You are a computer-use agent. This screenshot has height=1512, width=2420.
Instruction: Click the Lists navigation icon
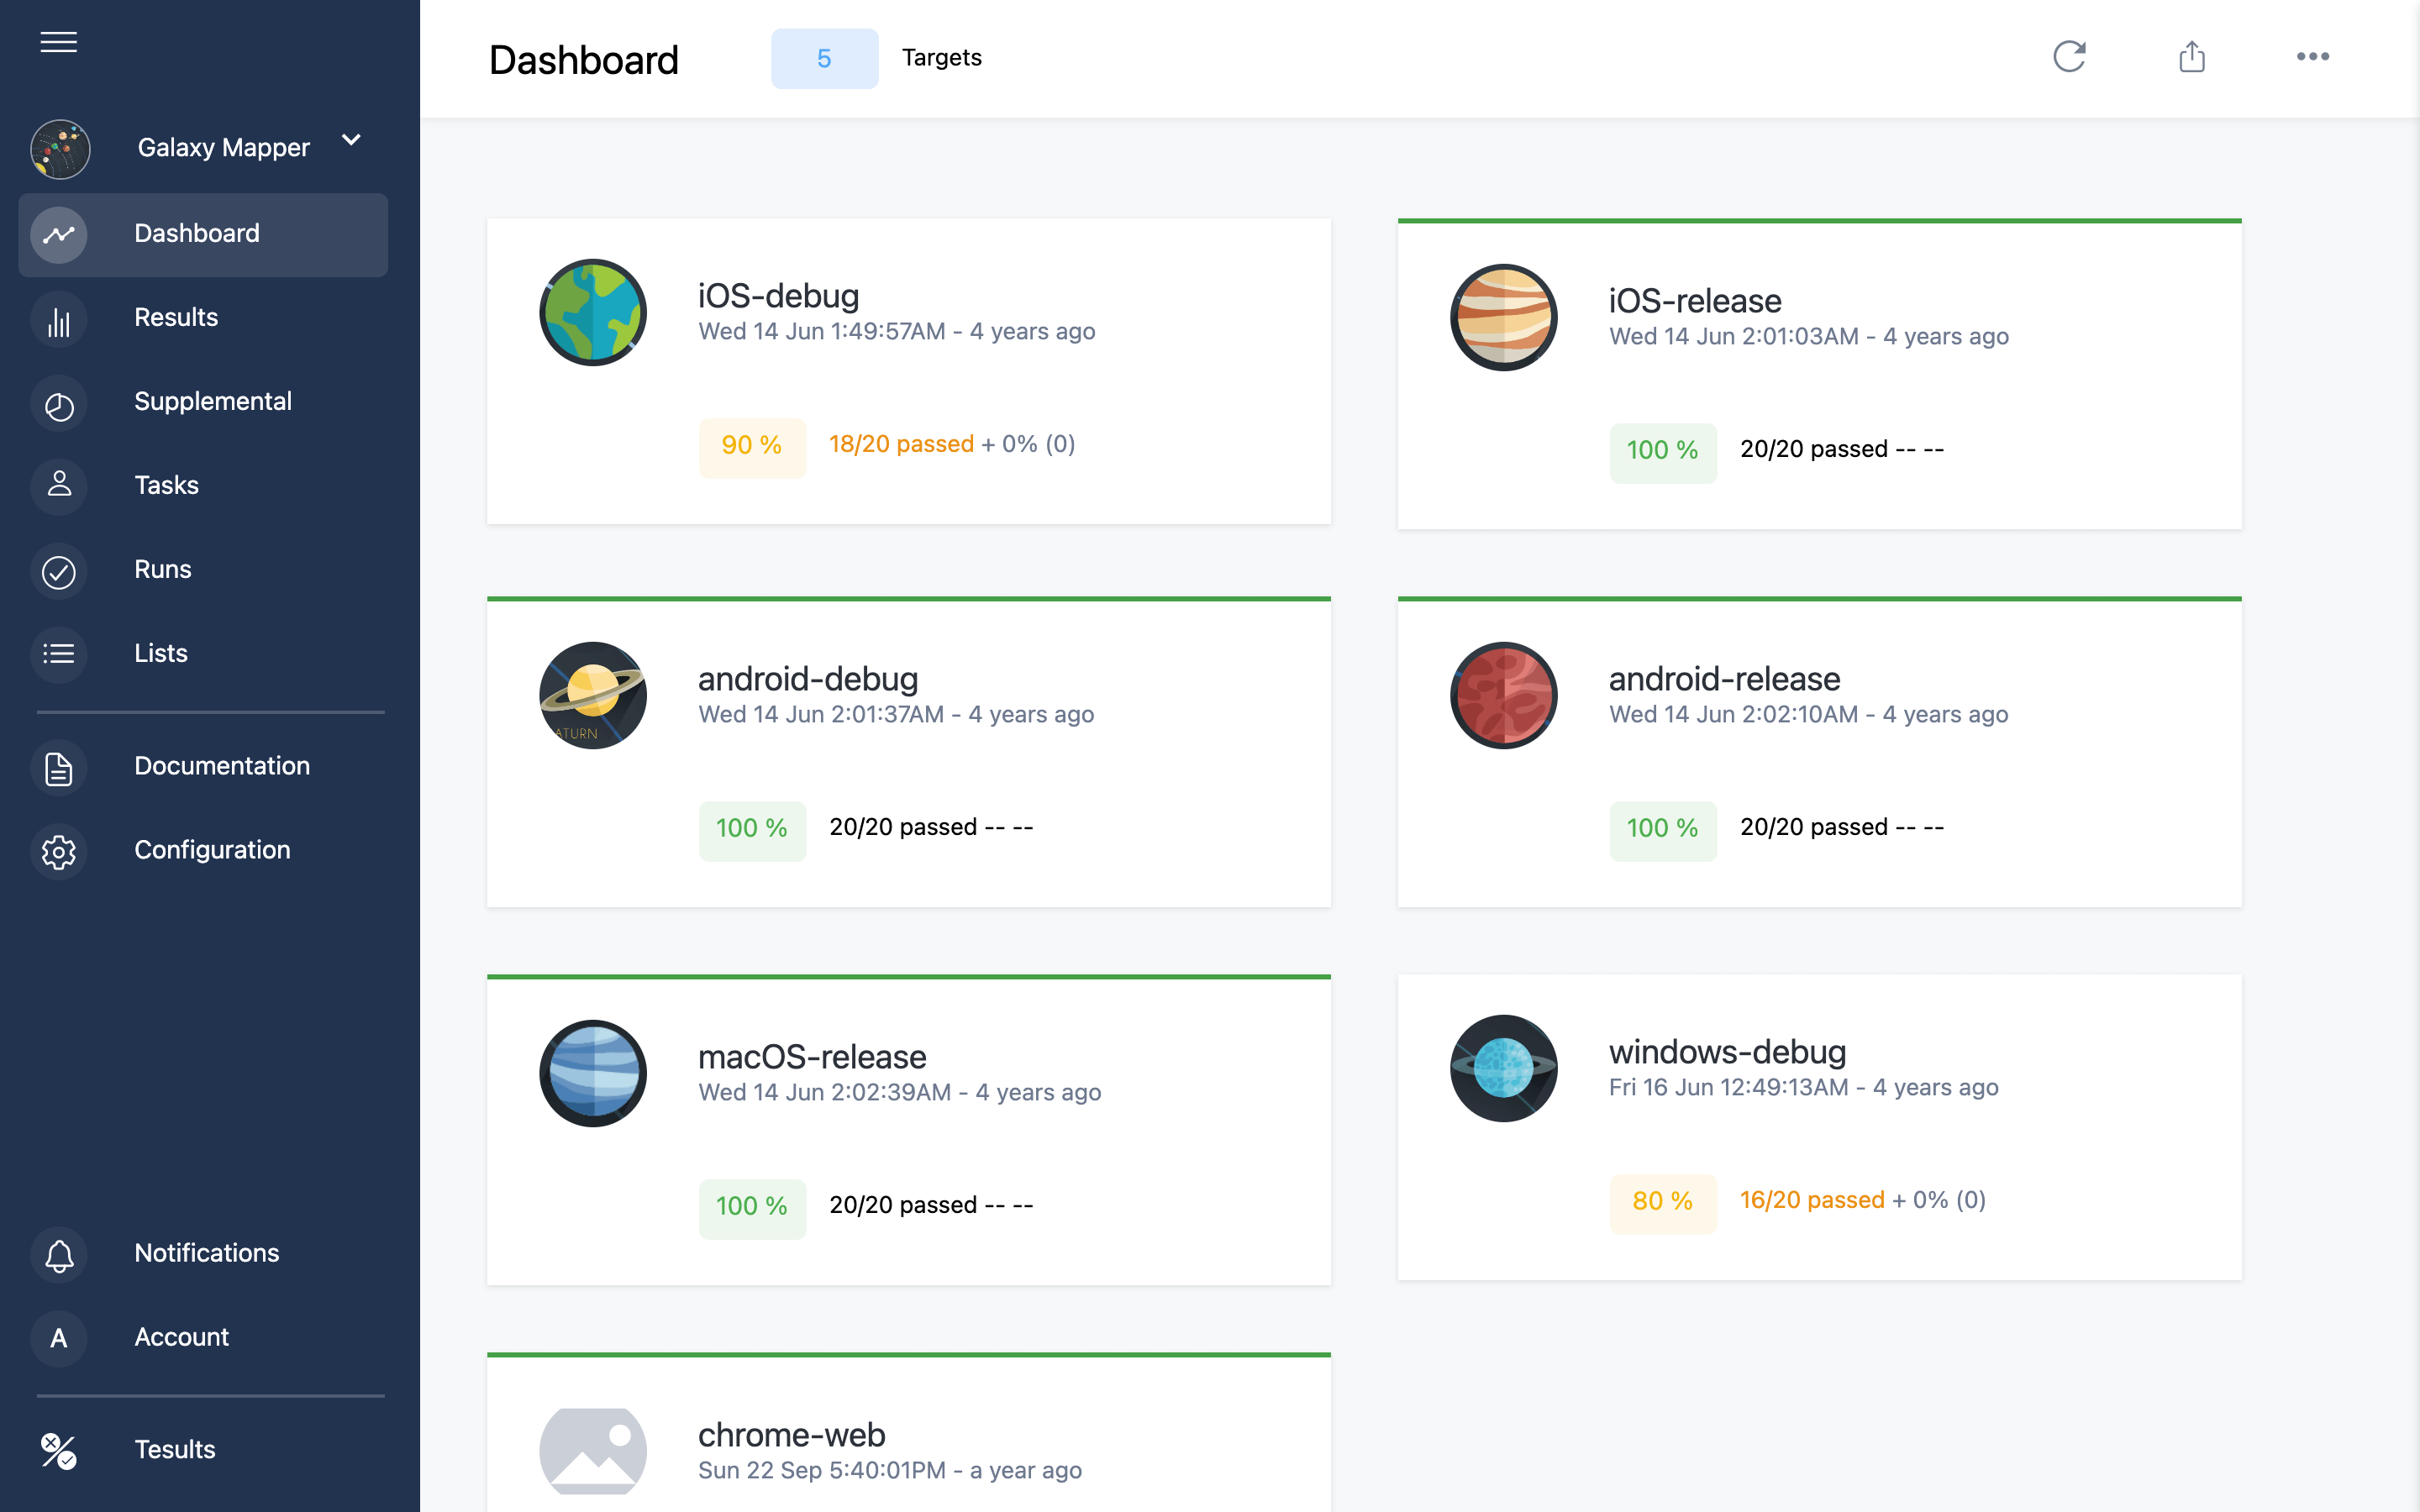point(57,654)
